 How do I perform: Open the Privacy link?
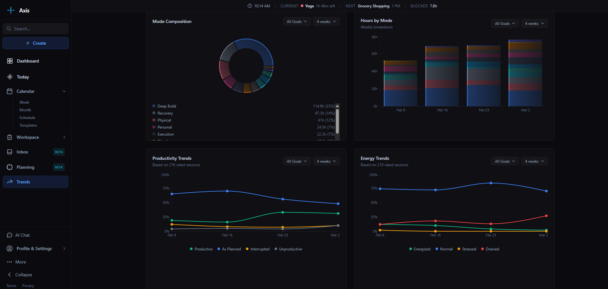click(x=28, y=286)
